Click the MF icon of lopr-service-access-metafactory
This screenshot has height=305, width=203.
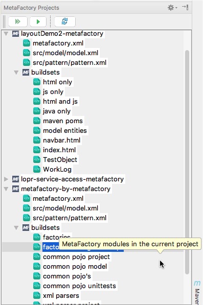point(15,179)
